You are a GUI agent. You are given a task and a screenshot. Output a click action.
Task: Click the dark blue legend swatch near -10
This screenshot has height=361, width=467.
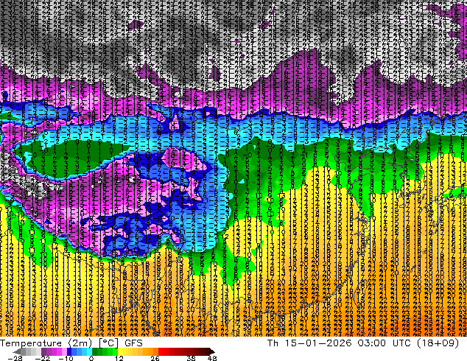tap(69, 351)
